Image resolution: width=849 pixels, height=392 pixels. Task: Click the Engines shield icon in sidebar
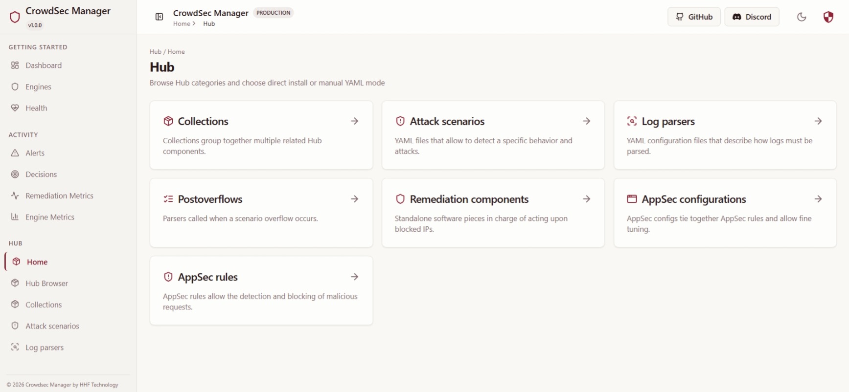pyautogui.click(x=15, y=87)
